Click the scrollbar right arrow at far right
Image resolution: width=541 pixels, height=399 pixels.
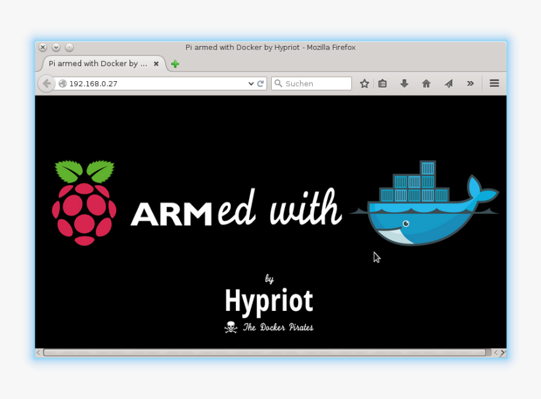pos(503,352)
